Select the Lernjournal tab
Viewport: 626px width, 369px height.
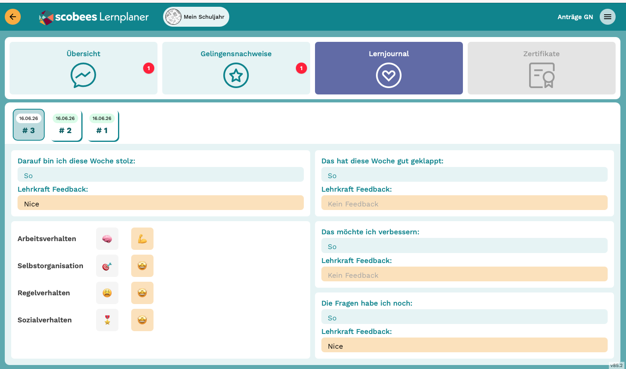click(389, 68)
